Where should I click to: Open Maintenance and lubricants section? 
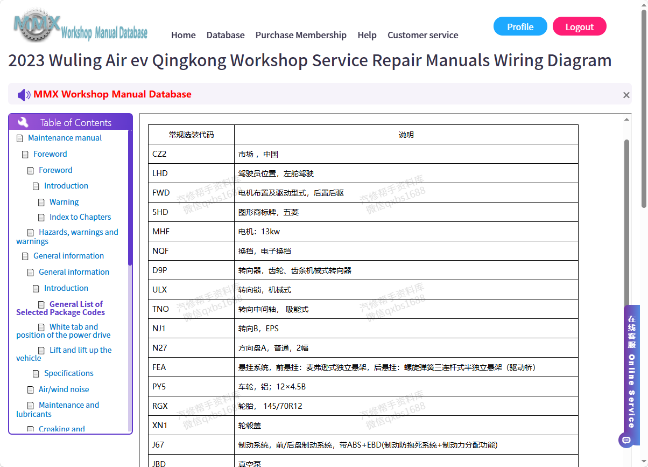(58, 409)
